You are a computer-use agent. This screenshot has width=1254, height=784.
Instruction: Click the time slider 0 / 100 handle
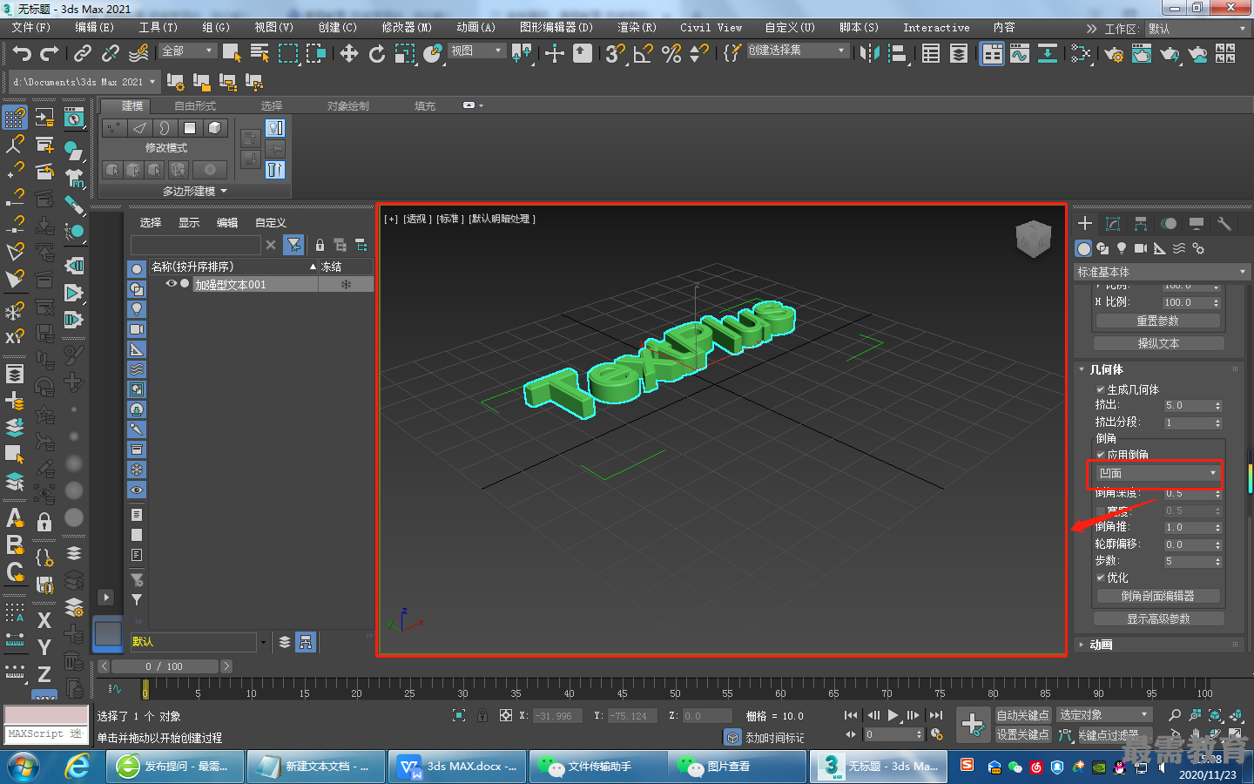(x=165, y=666)
